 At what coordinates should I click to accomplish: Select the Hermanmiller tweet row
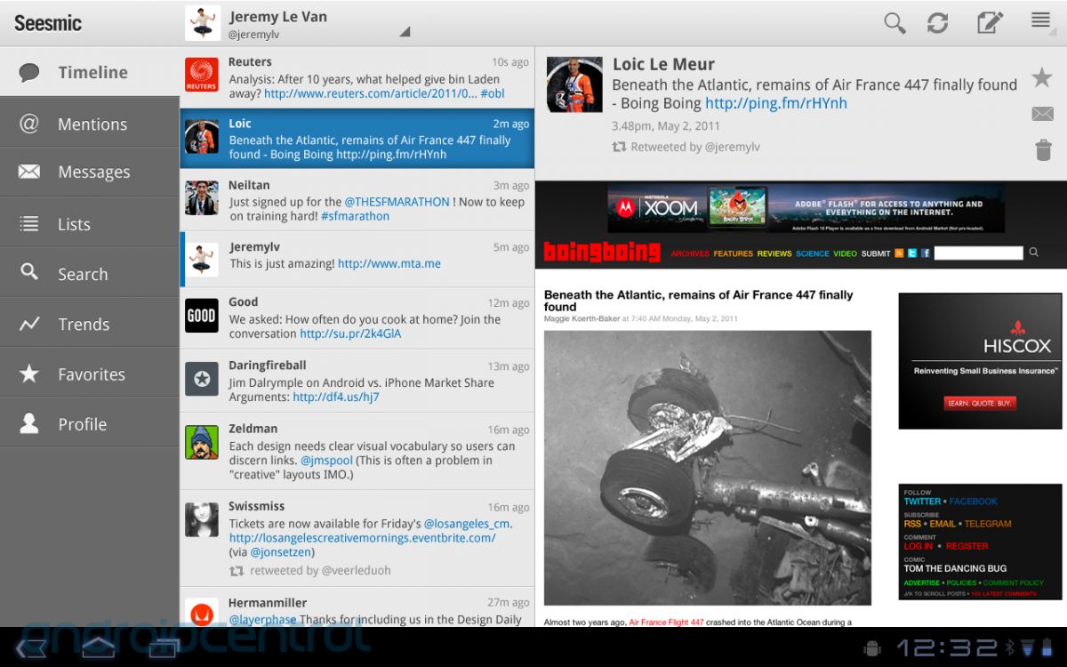[x=357, y=607]
